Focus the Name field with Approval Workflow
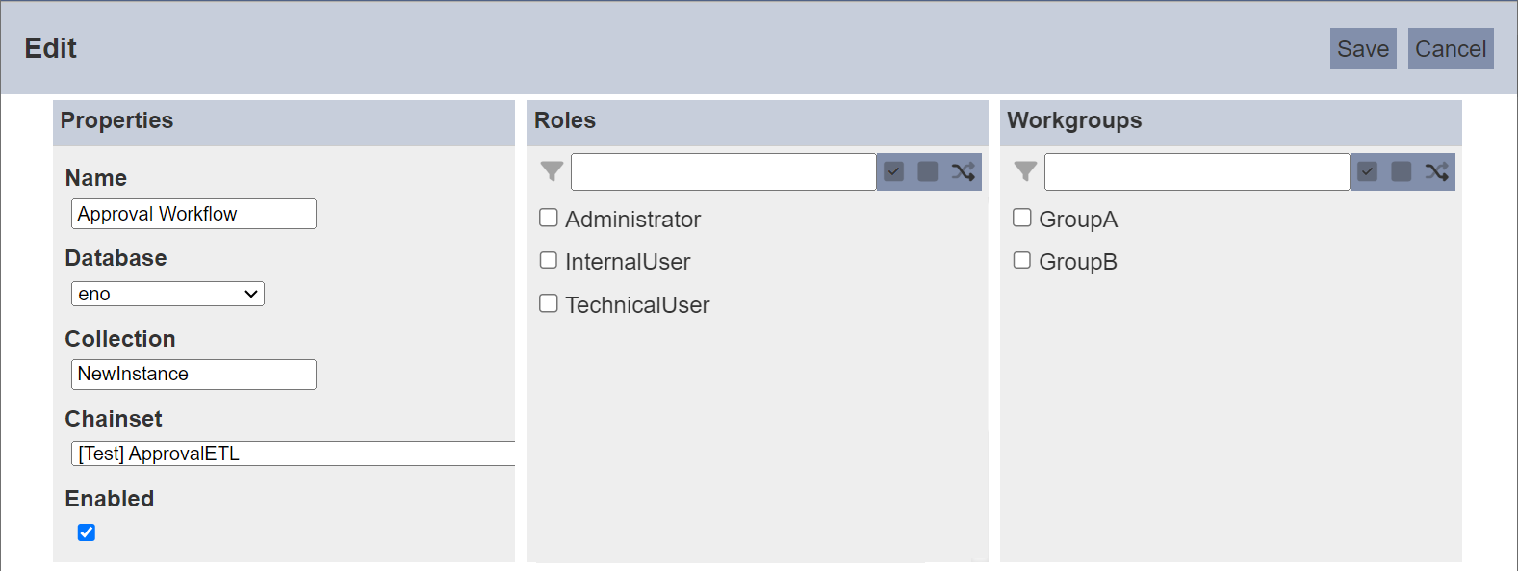Image resolution: width=1518 pixels, height=571 pixels. tap(193, 214)
